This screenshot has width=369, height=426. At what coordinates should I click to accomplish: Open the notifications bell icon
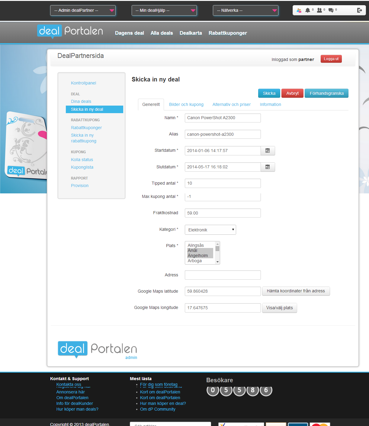(308, 10)
